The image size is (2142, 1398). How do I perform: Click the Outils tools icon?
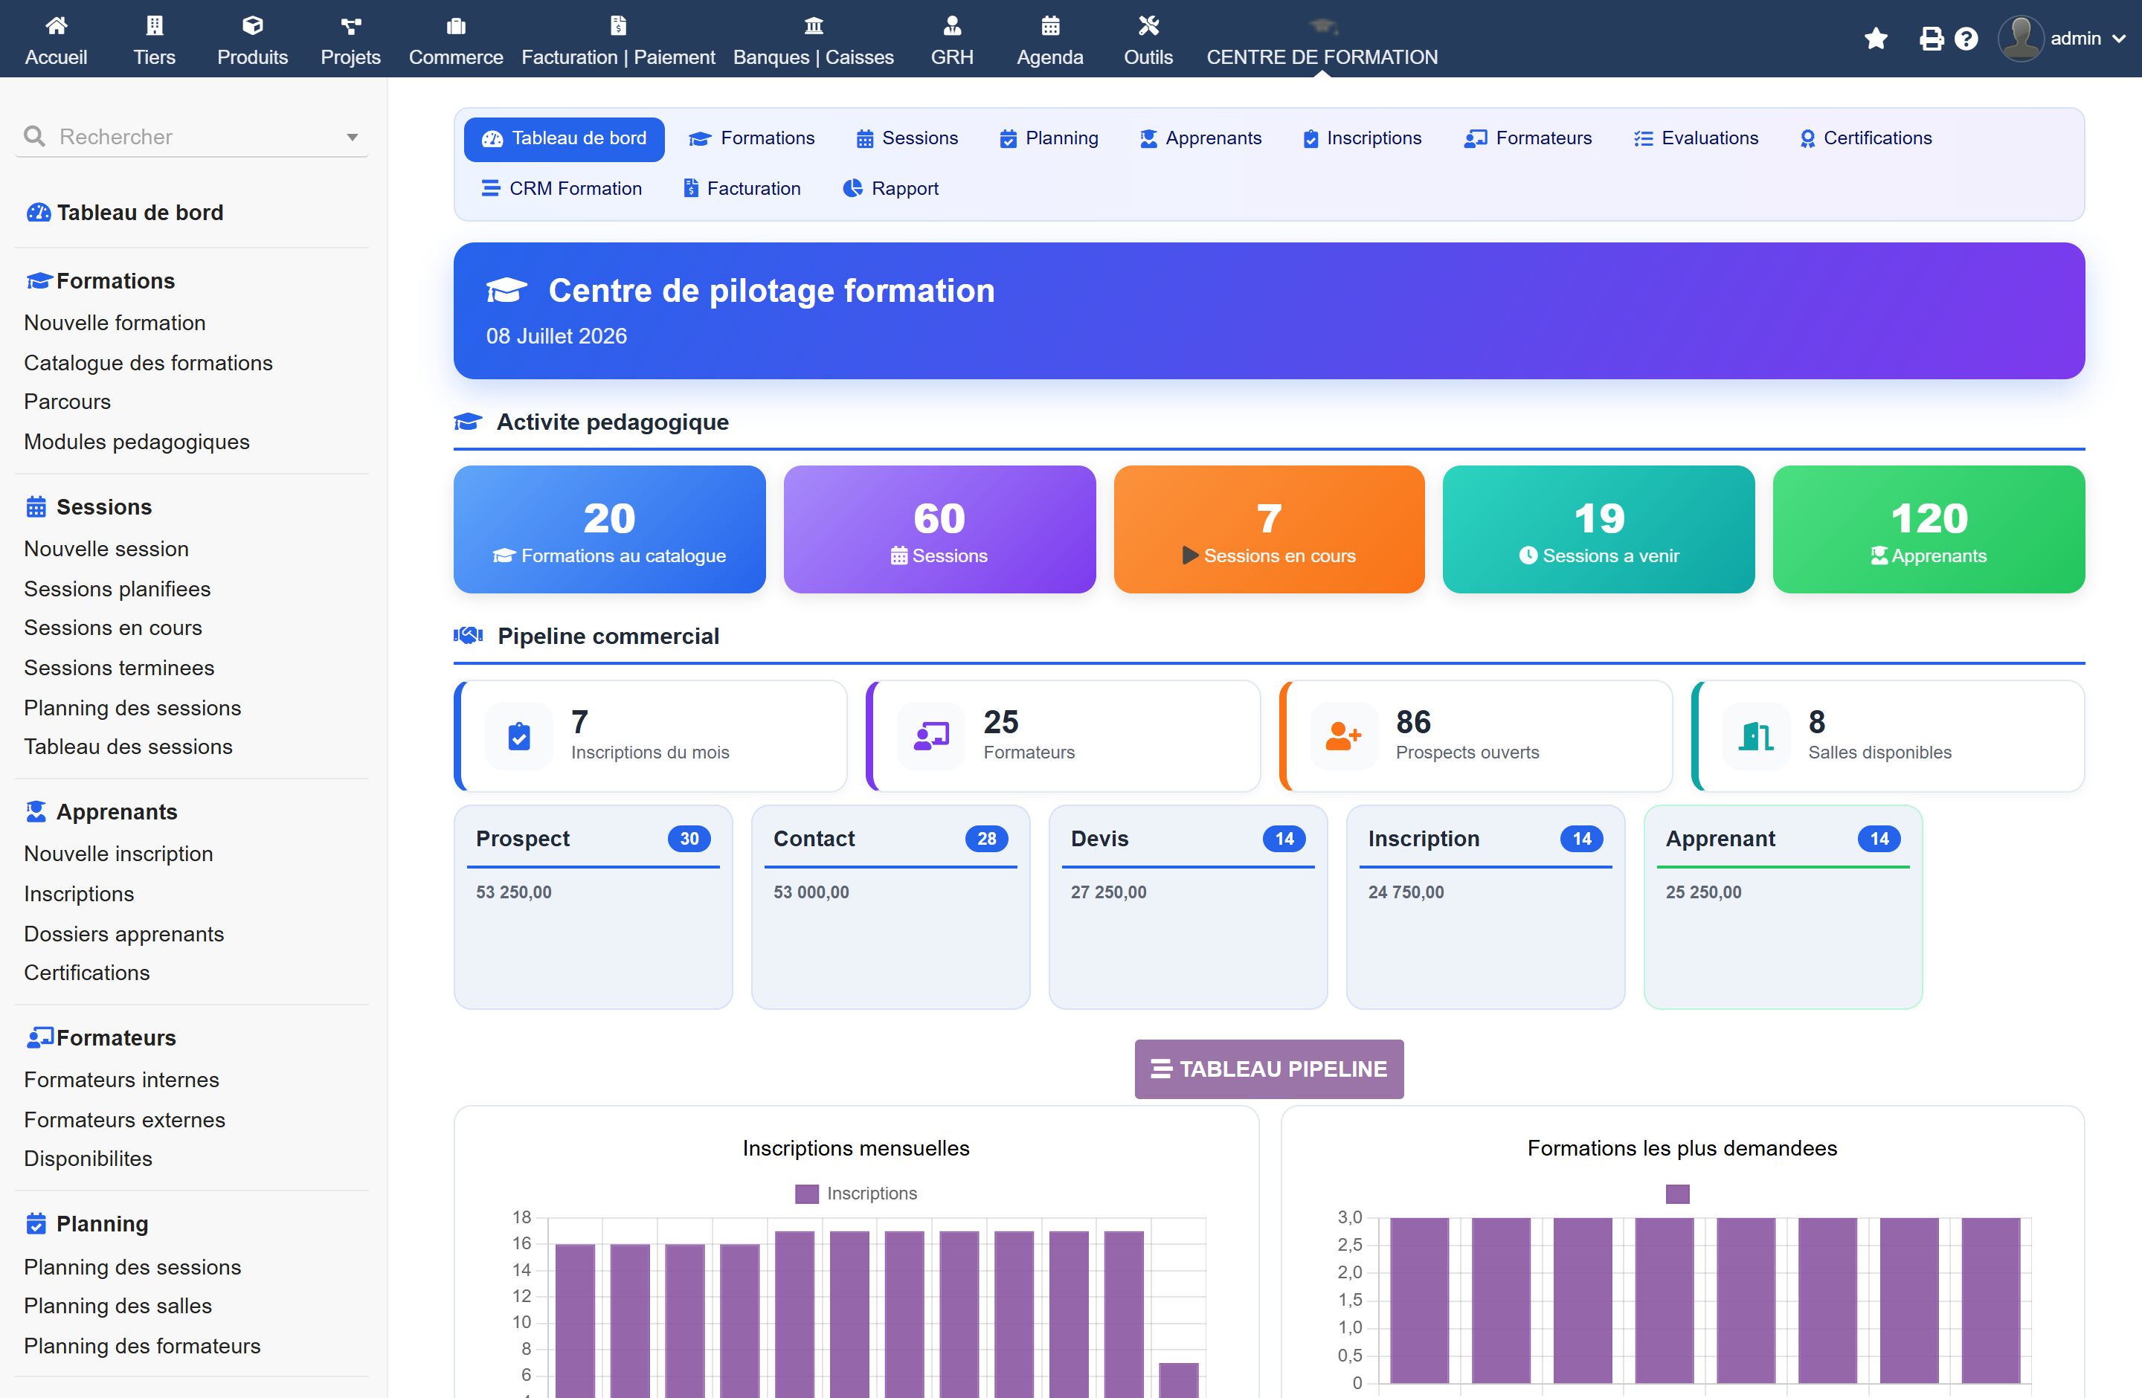coord(1148,25)
